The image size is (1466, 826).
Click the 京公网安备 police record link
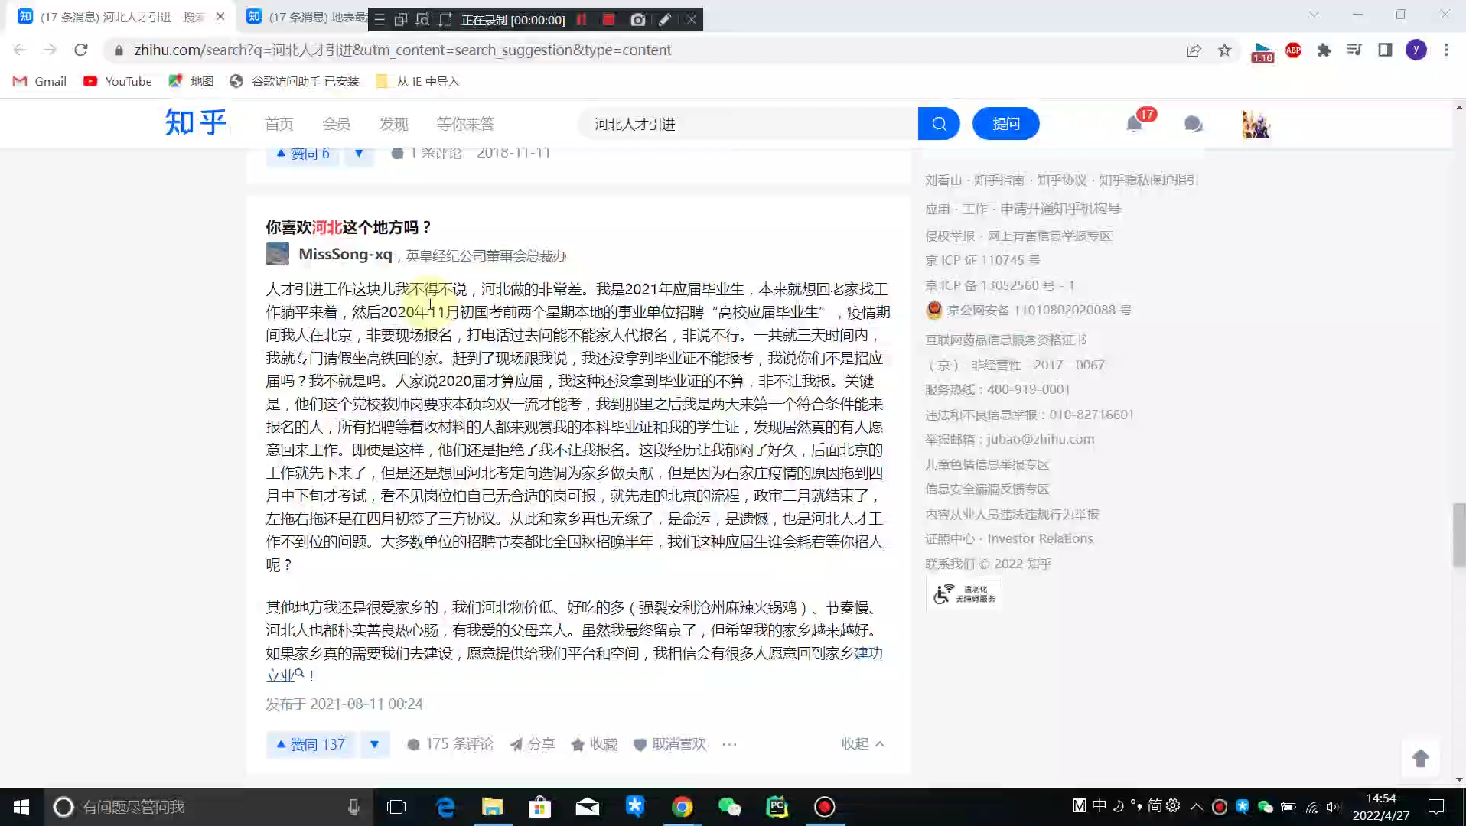pos(1038,310)
